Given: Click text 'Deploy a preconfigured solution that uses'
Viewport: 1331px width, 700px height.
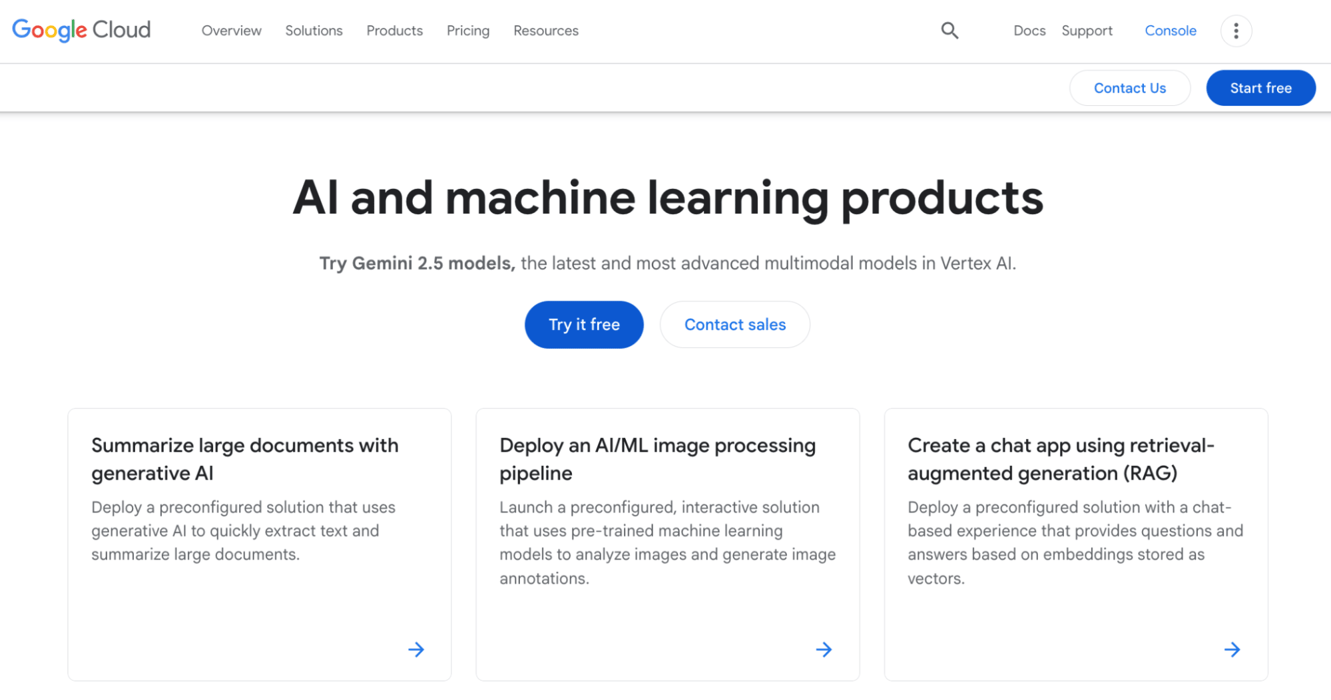Looking at the screenshot, I should click(243, 507).
